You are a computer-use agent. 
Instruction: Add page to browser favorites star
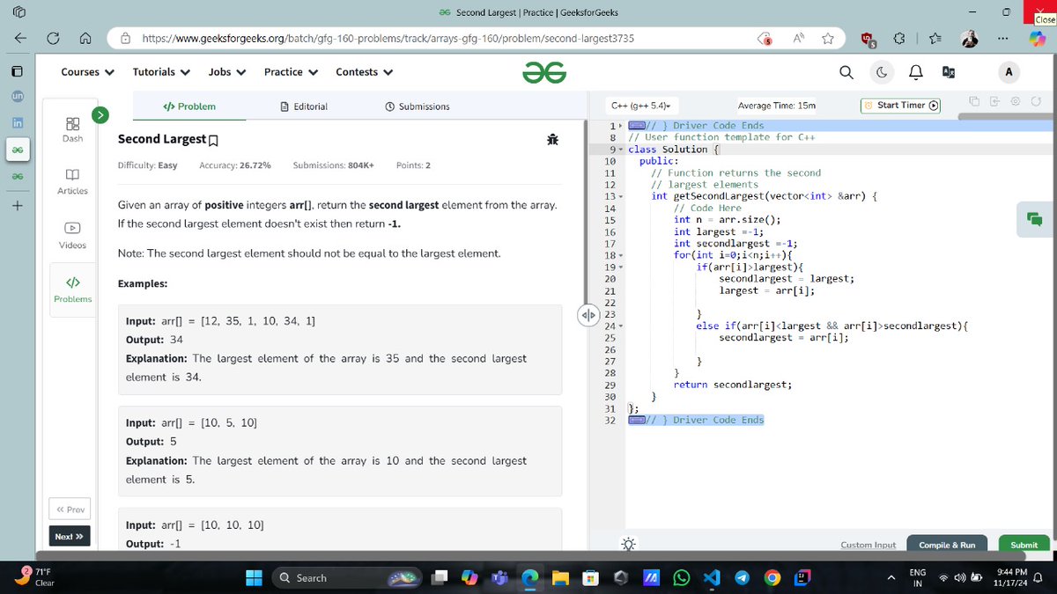click(x=828, y=39)
